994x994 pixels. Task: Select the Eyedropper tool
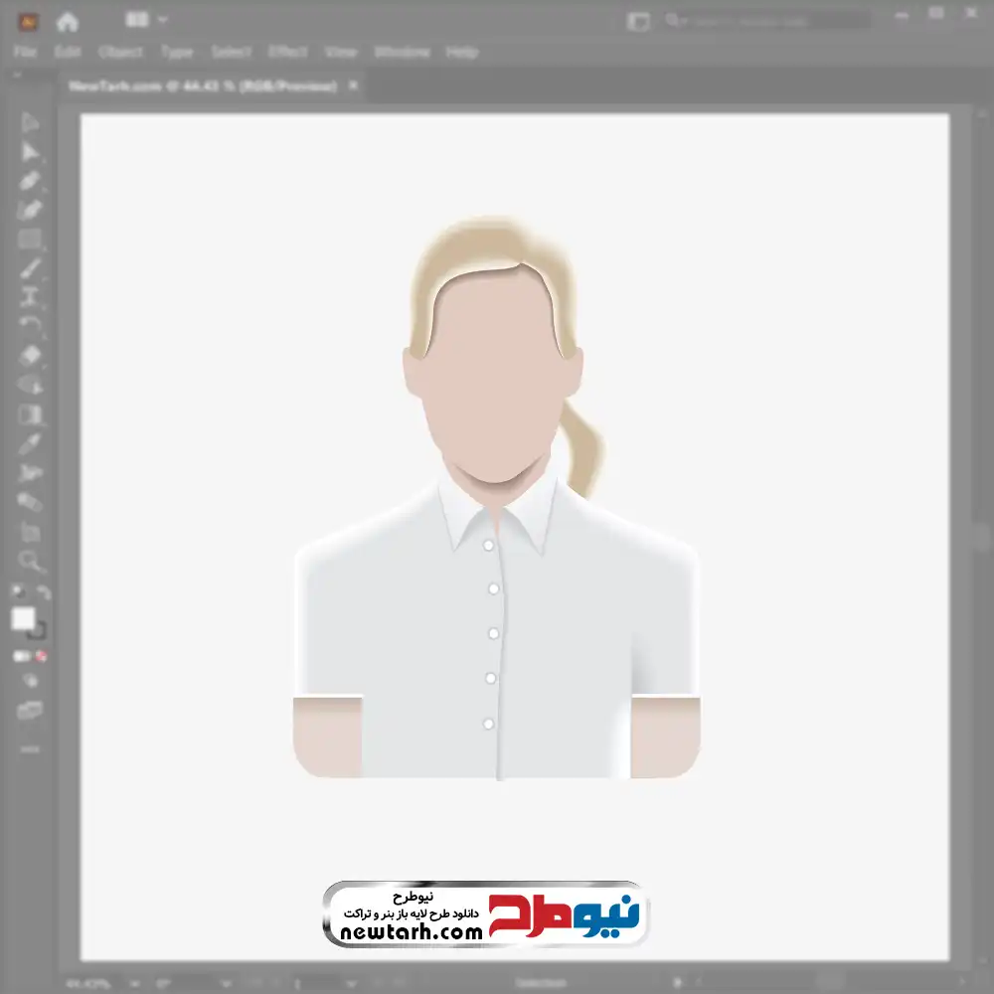coord(29,443)
